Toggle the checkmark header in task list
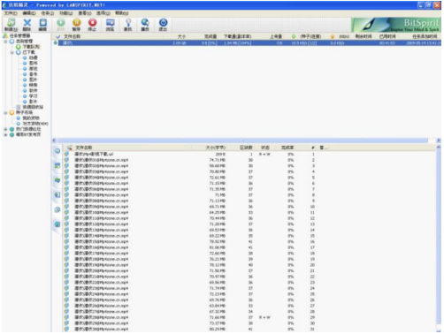This screenshot has width=444, height=334. [58, 36]
